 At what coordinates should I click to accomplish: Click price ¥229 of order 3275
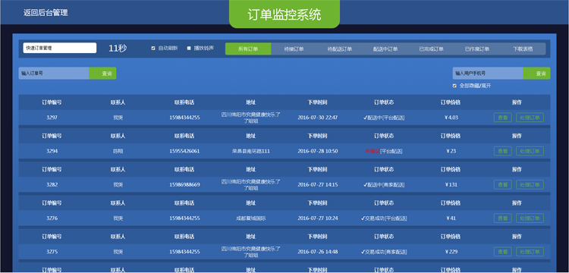coord(451,252)
